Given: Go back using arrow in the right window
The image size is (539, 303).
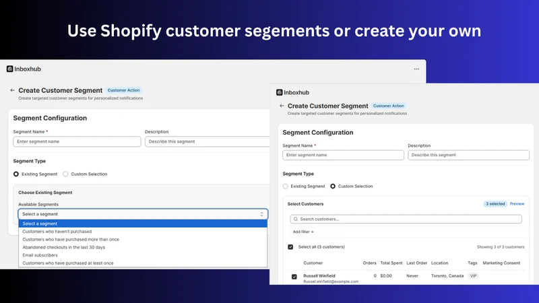Looking at the screenshot, I should [x=282, y=106].
